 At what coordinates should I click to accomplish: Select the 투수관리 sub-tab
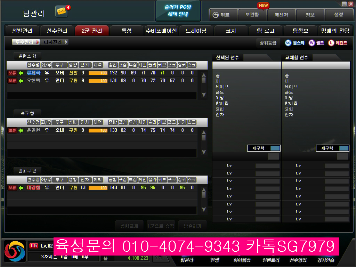point(26,42)
